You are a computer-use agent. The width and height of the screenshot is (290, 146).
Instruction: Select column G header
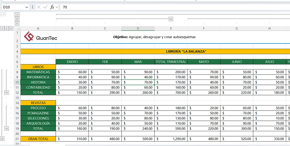pos(237,28)
